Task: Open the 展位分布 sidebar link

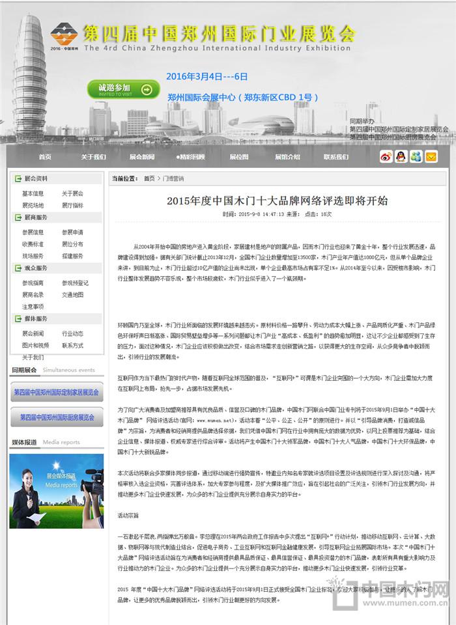Action: (x=72, y=244)
